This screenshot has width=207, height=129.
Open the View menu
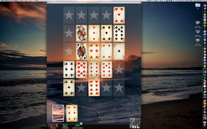pos(26,1)
